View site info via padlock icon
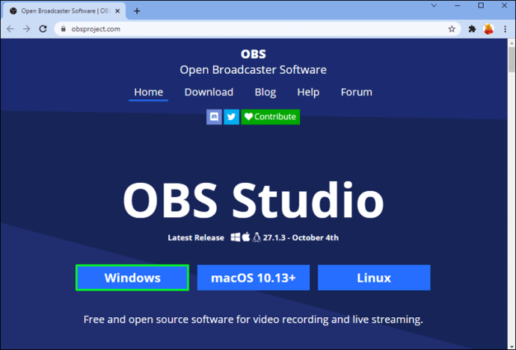 point(64,29)
